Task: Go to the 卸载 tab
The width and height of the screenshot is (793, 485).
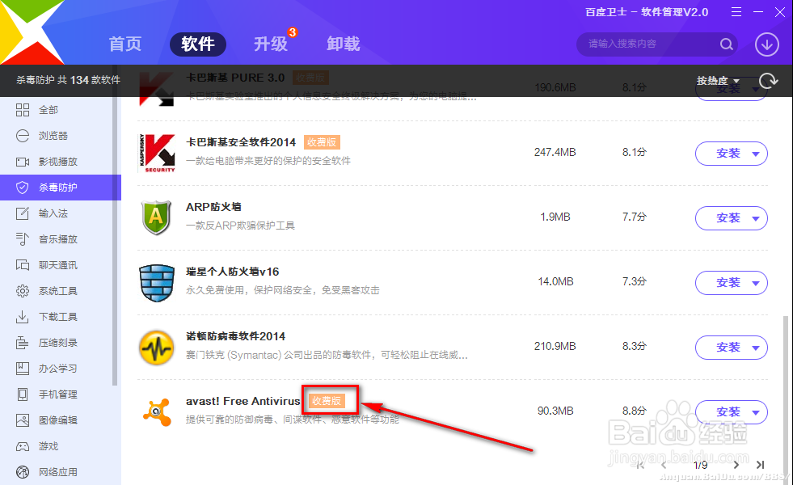Action: [x=344, y=44]
